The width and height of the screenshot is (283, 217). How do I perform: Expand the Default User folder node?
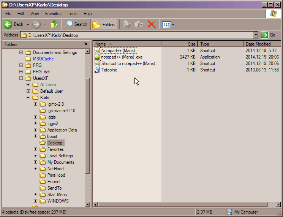pyautogui.click(x=28, y=91)
